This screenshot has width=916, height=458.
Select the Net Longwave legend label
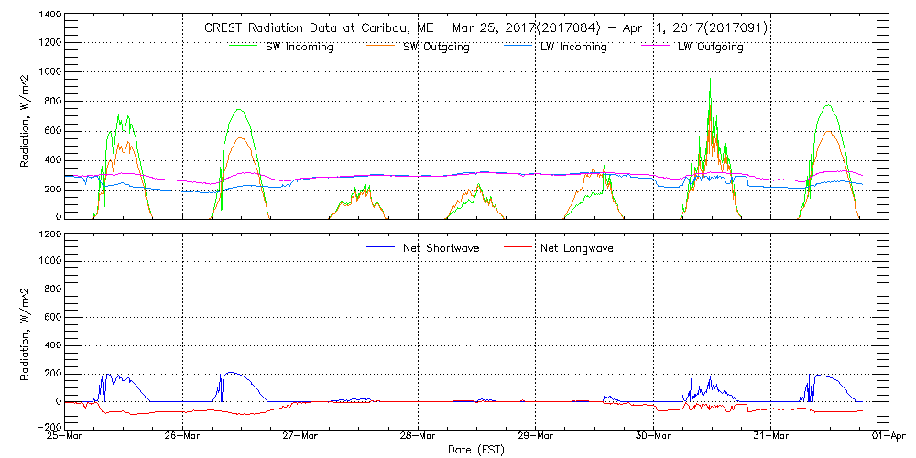click(573, 248)
